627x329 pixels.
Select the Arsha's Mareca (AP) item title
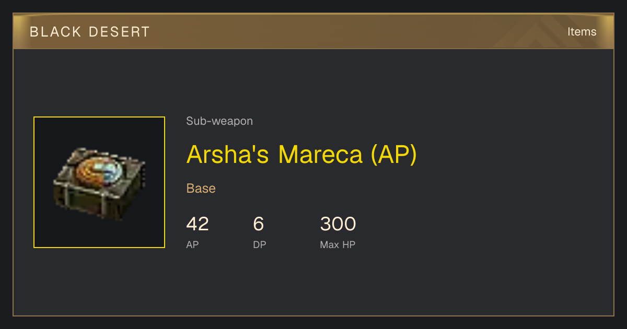click(x=301, y=154)
